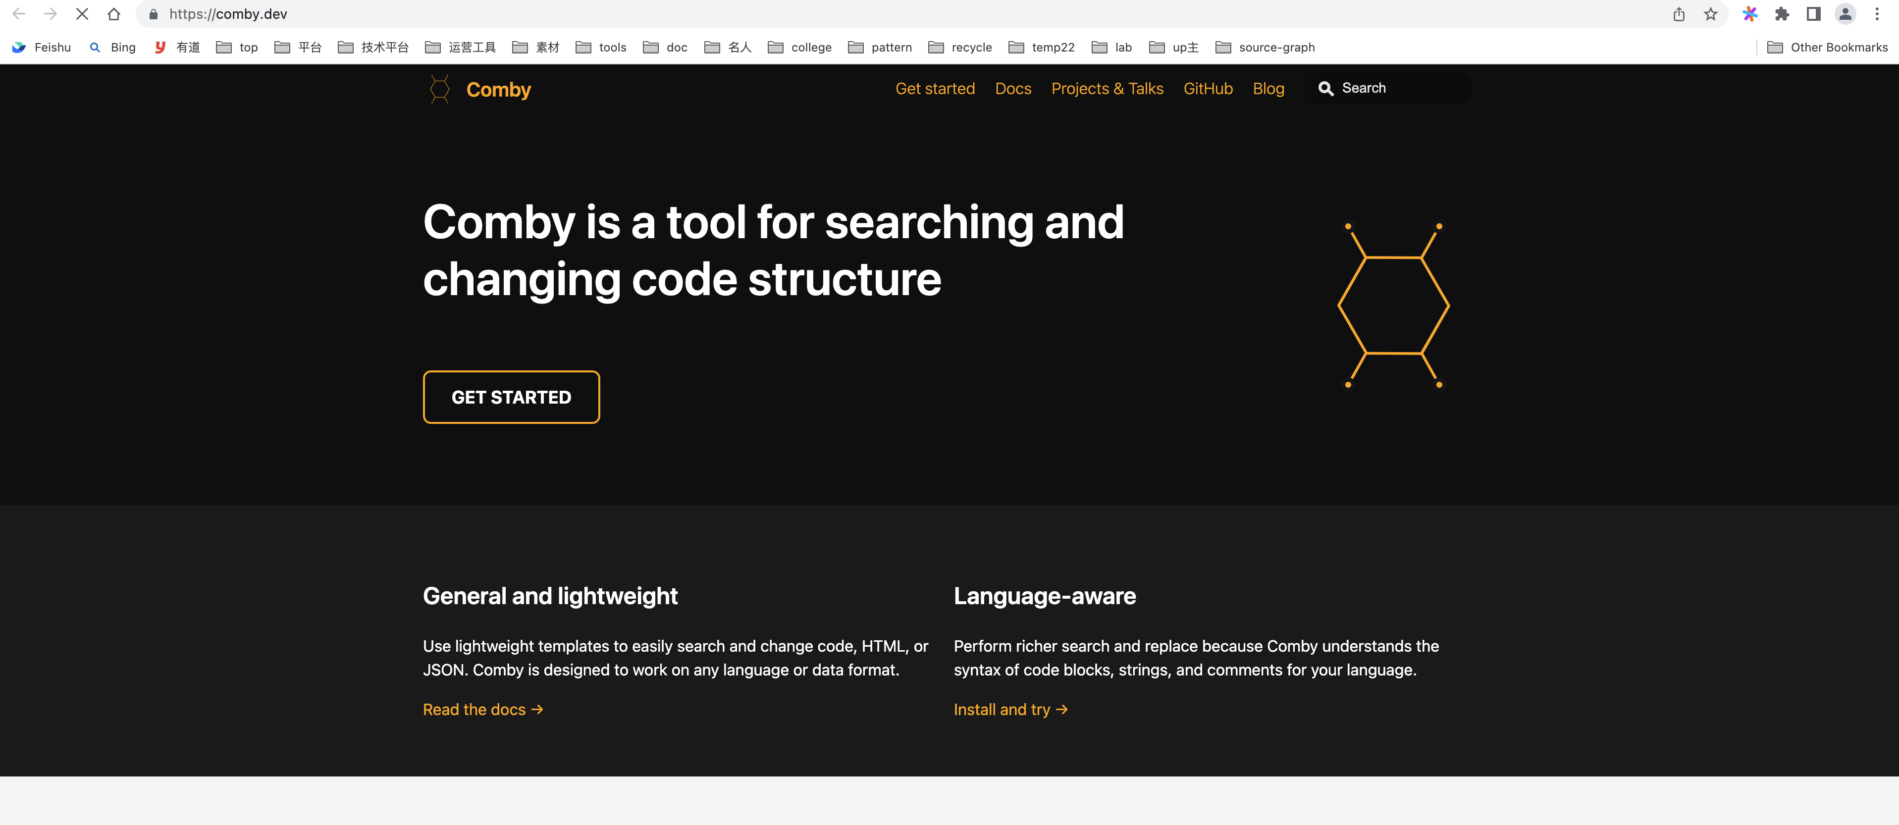
Task: Click the Comby site title
Action: tap(498, 90)
